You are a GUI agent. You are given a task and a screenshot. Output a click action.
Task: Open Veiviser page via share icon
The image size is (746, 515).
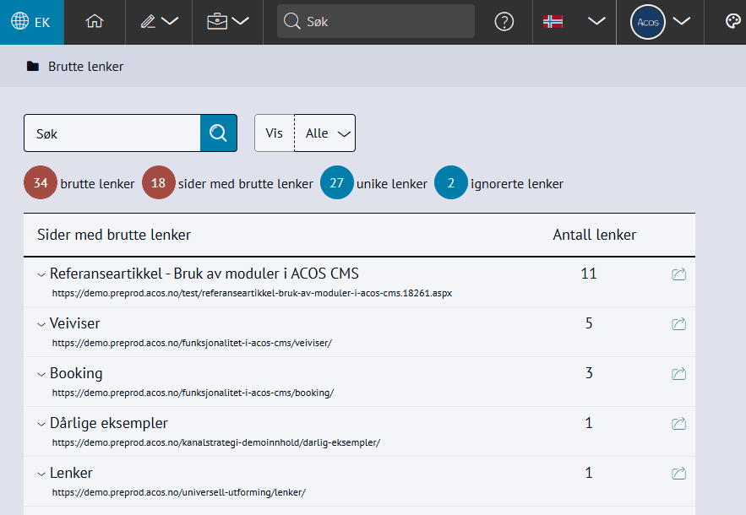pyautogui.click(x=678, y=323)
